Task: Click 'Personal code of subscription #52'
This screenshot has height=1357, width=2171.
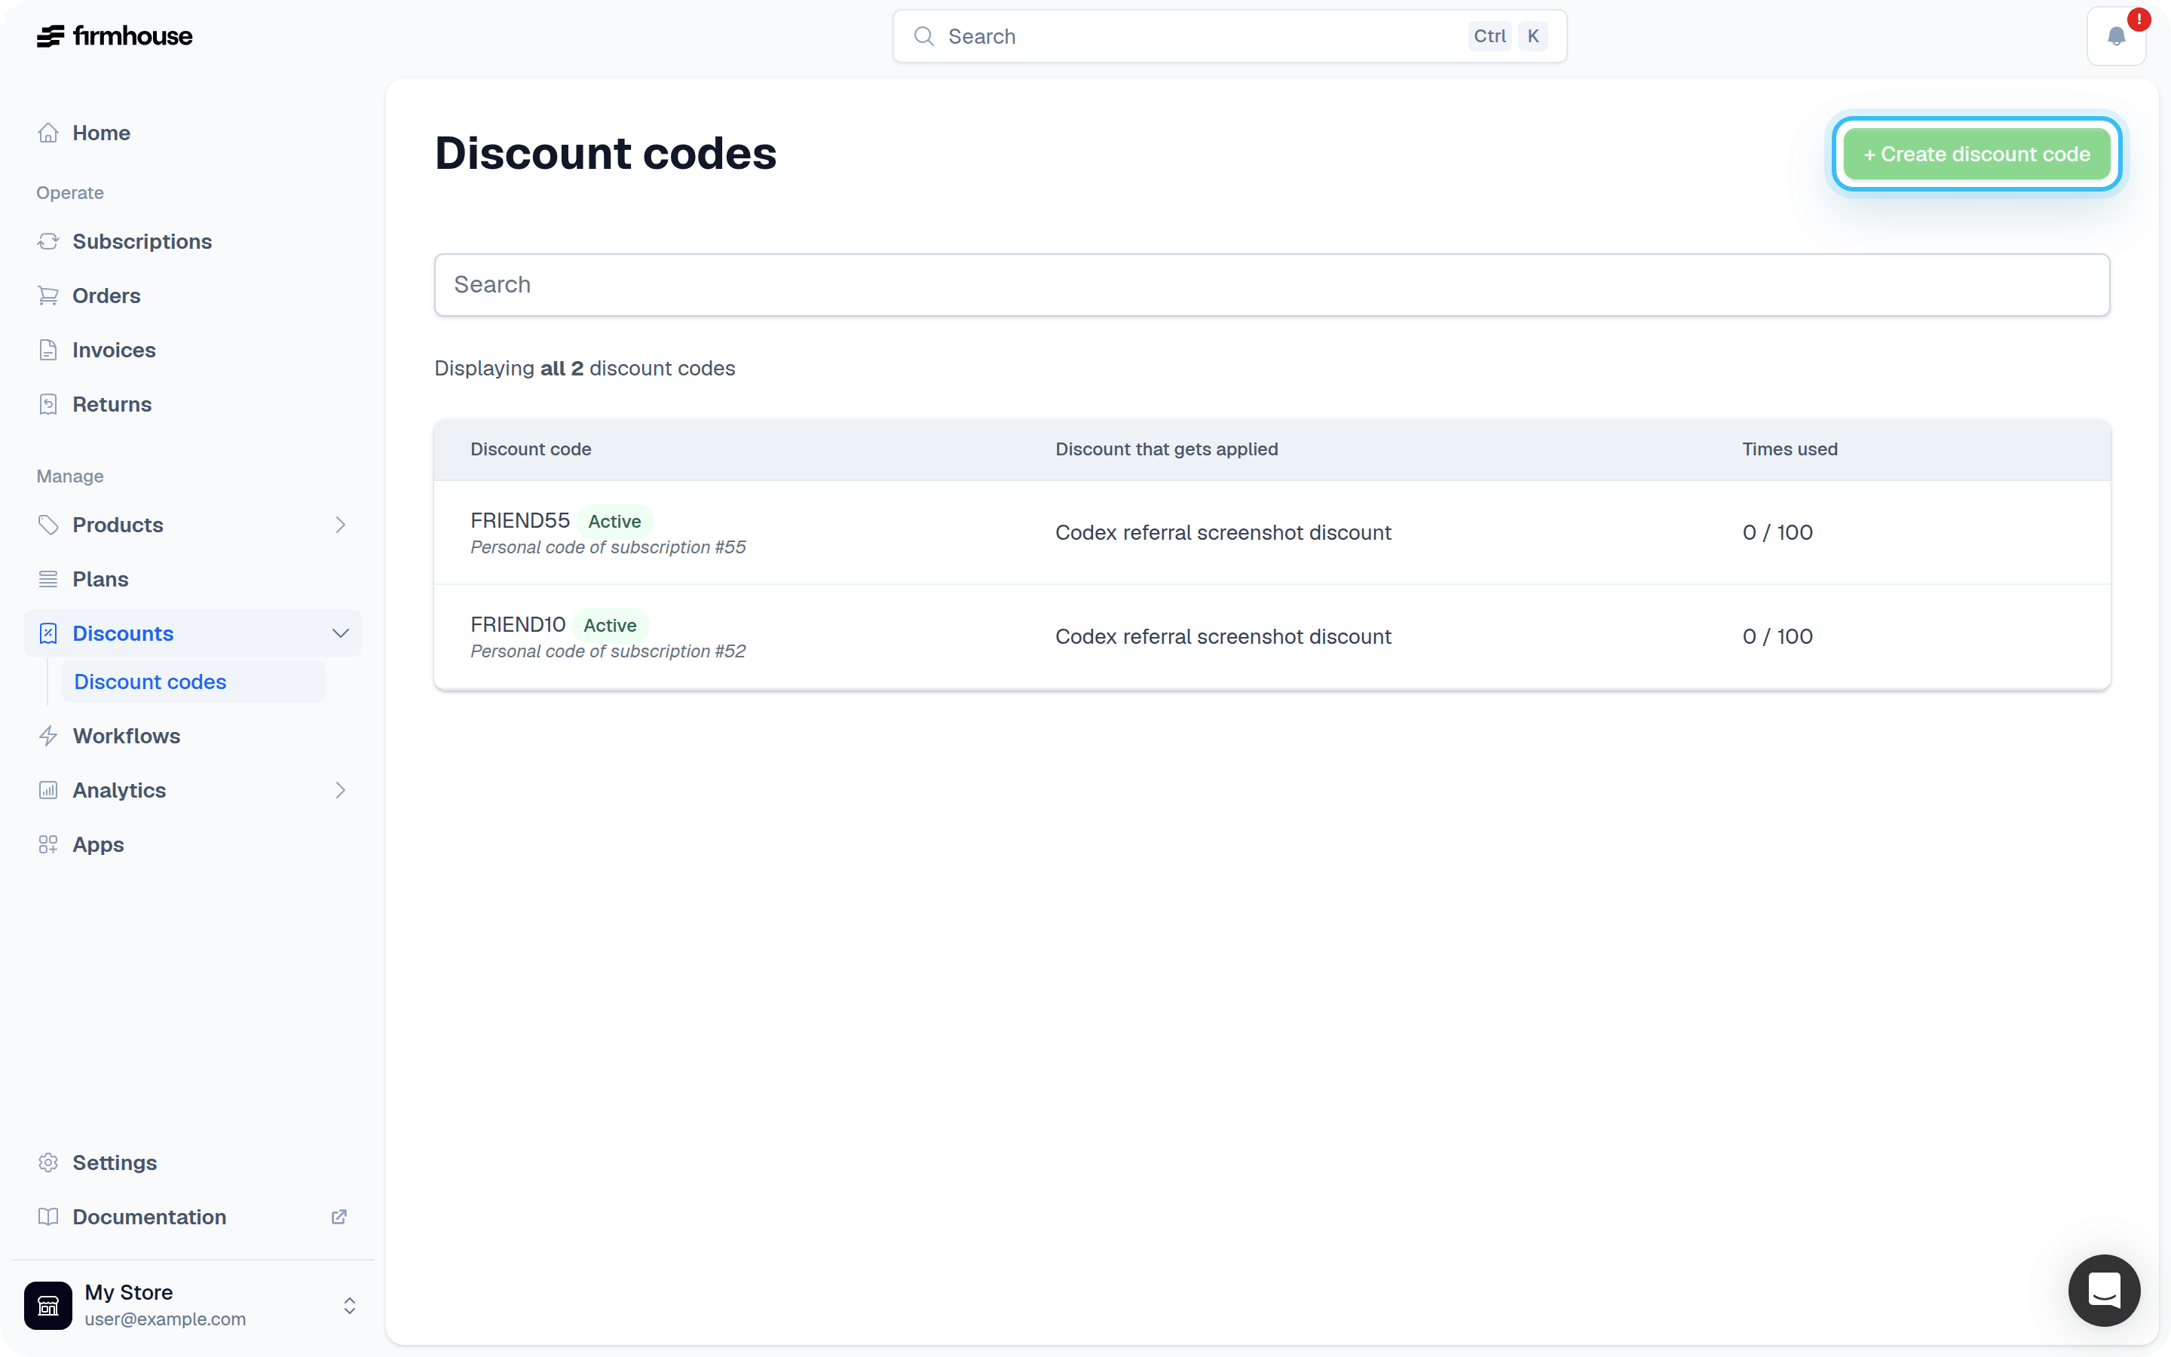Action: (x=608, y=651)
